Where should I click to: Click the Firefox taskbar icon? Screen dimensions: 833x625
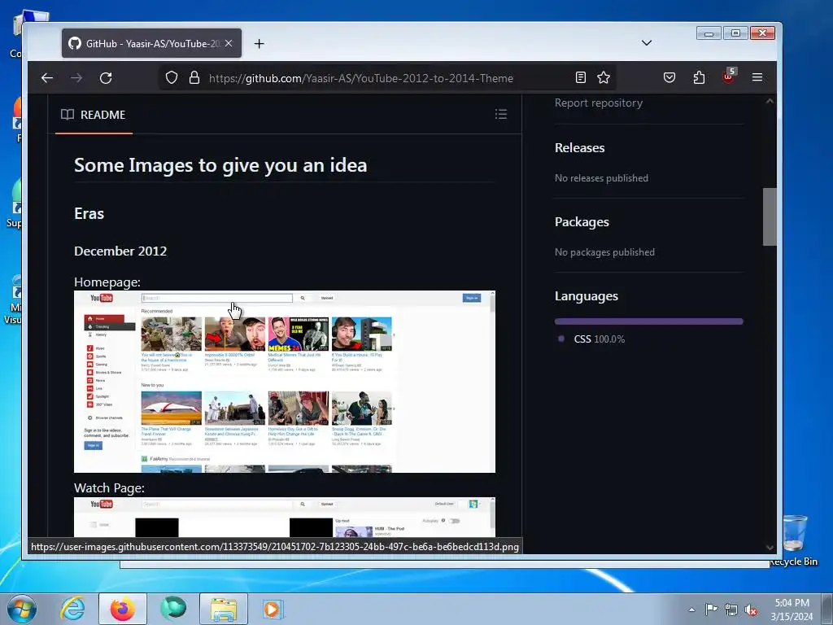123,609
